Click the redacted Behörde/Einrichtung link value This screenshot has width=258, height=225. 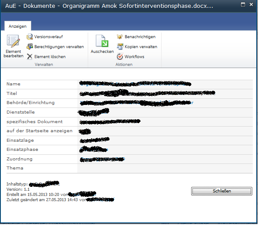(136, 103)
